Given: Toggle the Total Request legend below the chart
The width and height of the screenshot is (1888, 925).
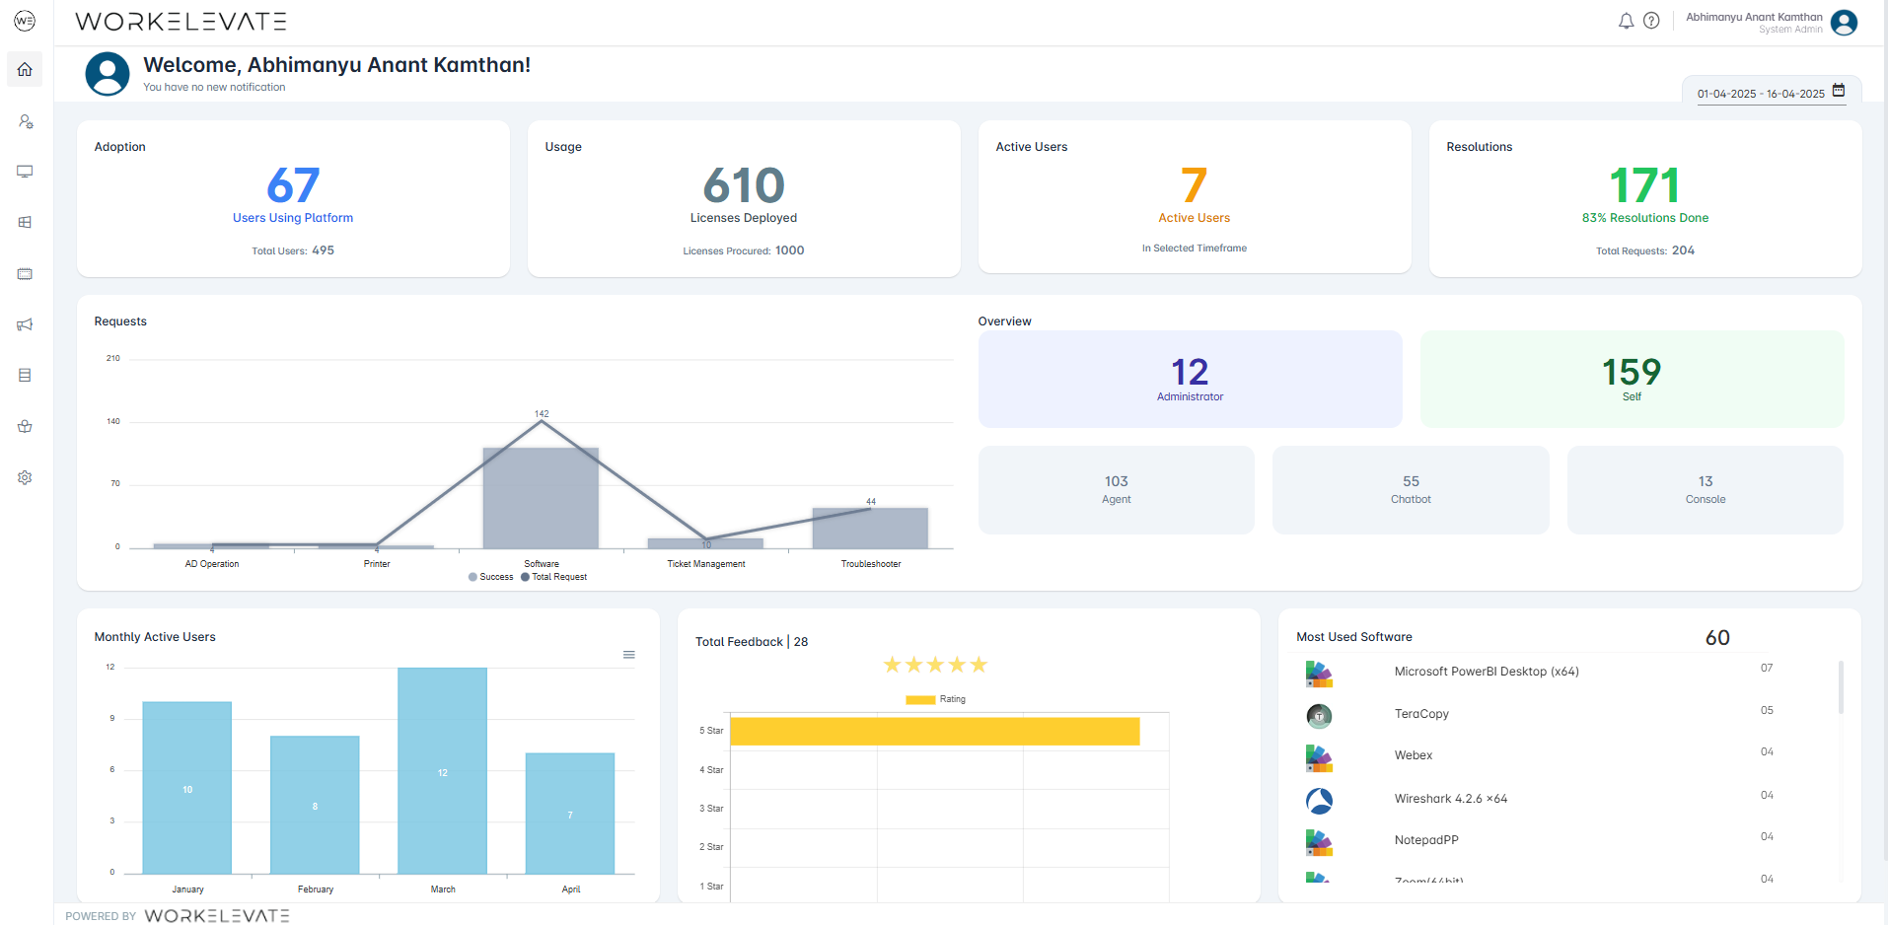Looking at the screenshot, I should [x=554, y=577].
